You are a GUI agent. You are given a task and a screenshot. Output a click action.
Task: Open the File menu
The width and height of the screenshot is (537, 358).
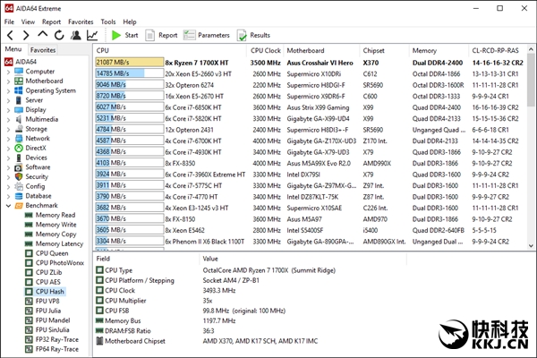pos(9,21)
